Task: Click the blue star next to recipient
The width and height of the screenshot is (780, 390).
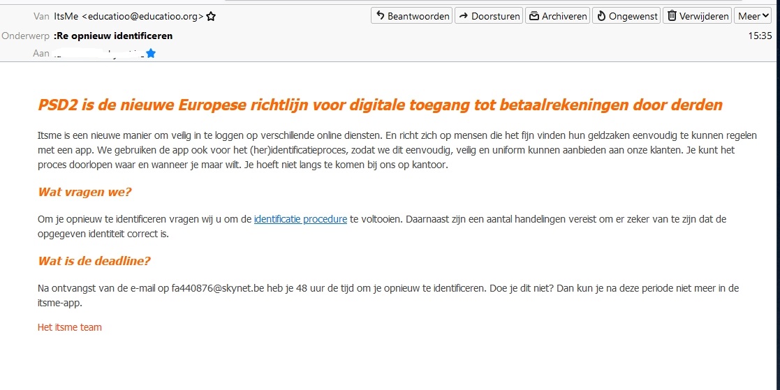Action: click(x=151, y=53)
